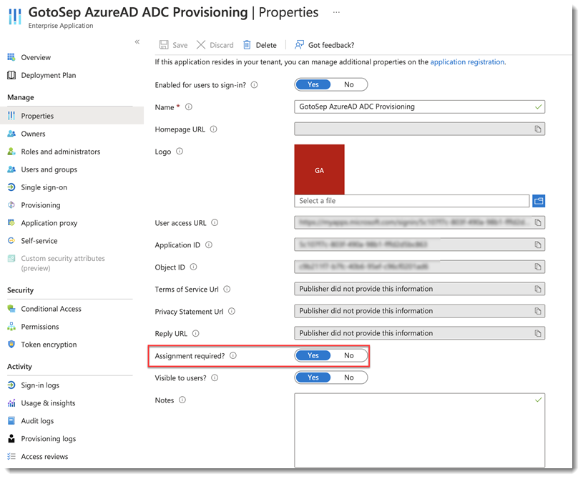
Task: Open Users and groups
Action: tap(49, 169)
